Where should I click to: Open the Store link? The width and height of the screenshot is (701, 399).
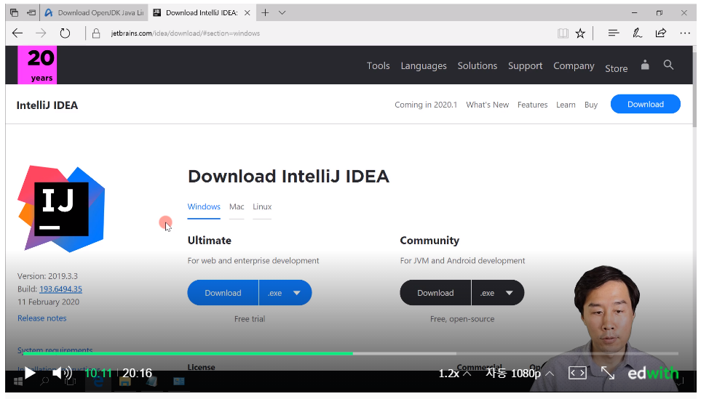[616, 68]
